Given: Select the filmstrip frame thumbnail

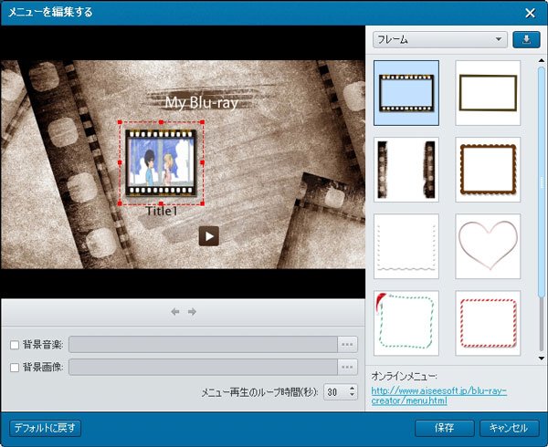Looking at the screenshot, I should [406, 92].
